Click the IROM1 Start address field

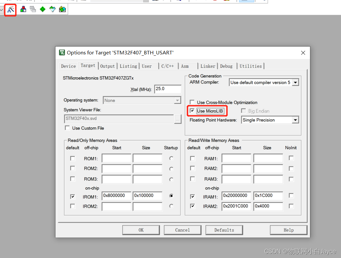[116, 196]
